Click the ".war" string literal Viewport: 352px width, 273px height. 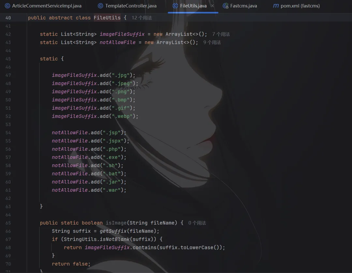111,190
